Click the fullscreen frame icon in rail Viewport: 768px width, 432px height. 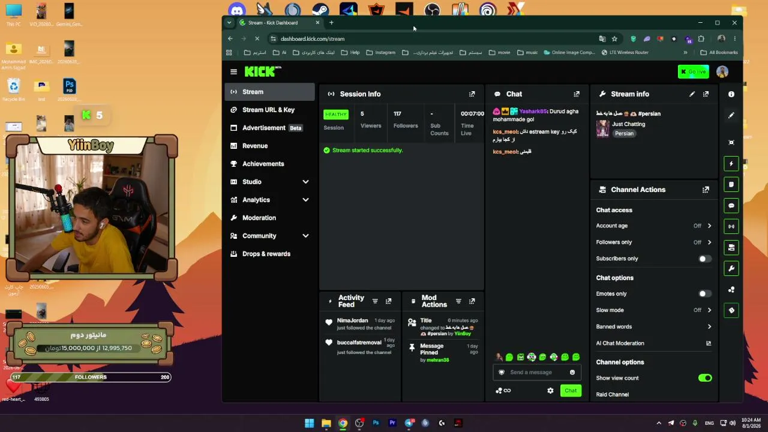[x=731, y=143]
